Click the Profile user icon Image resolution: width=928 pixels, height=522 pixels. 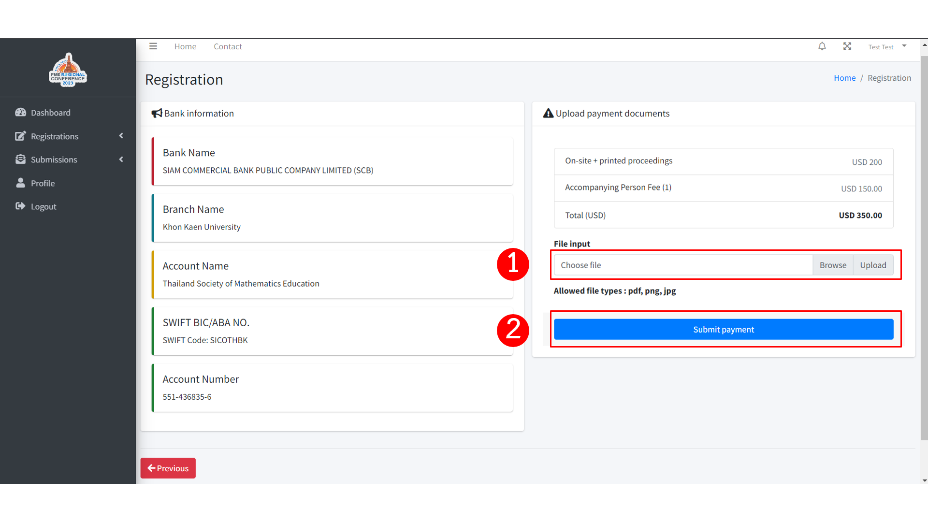(x=20, y=183)
